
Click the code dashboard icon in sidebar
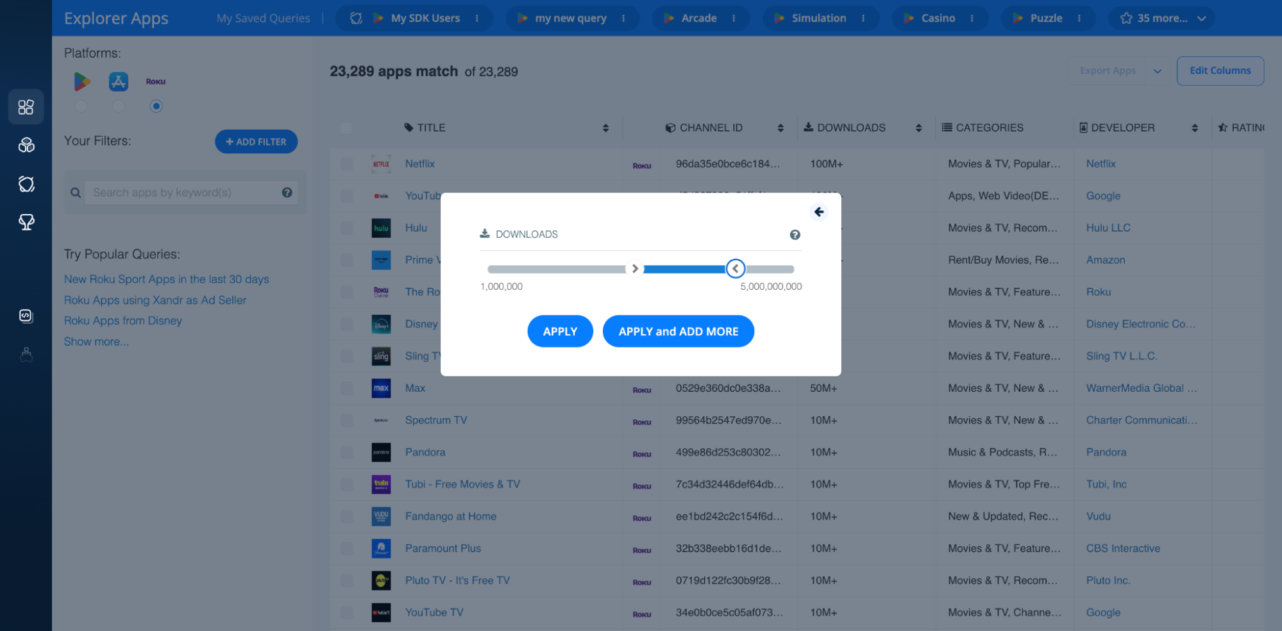click(26, 315)
